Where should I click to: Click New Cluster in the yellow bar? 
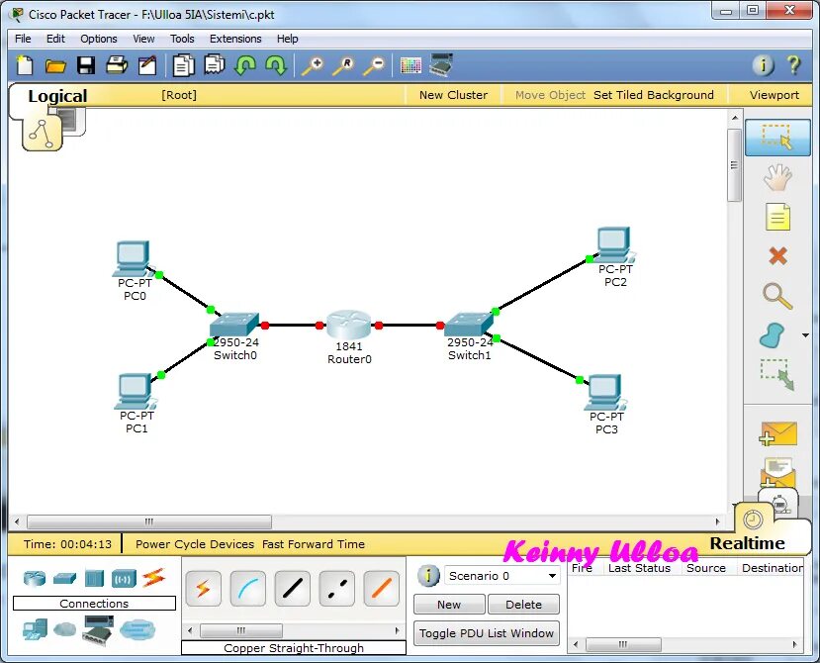pyautogui.click(x=453, y=95)
